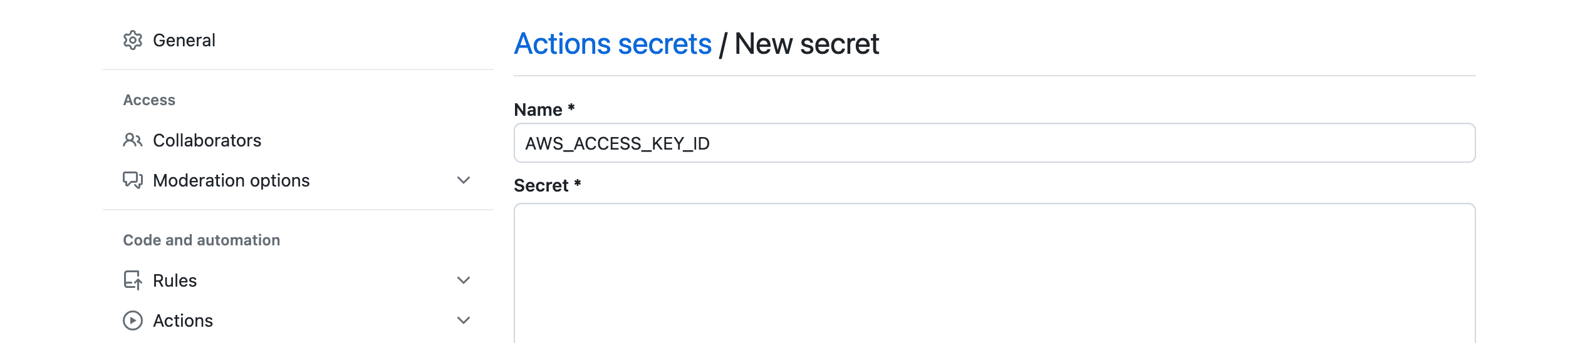Expand the Moderation options chevron
1570x343 pixels.
point(464,180)
